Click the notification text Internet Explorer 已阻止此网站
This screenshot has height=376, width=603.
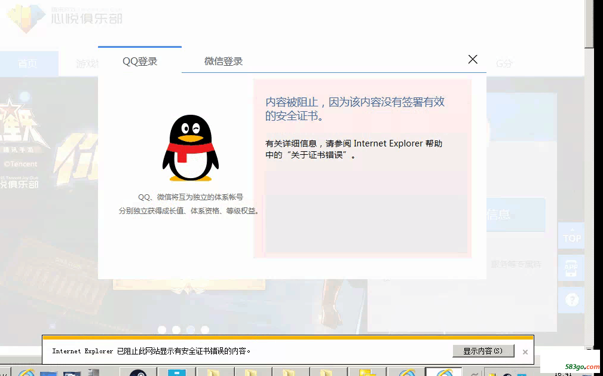click(152, 351)
